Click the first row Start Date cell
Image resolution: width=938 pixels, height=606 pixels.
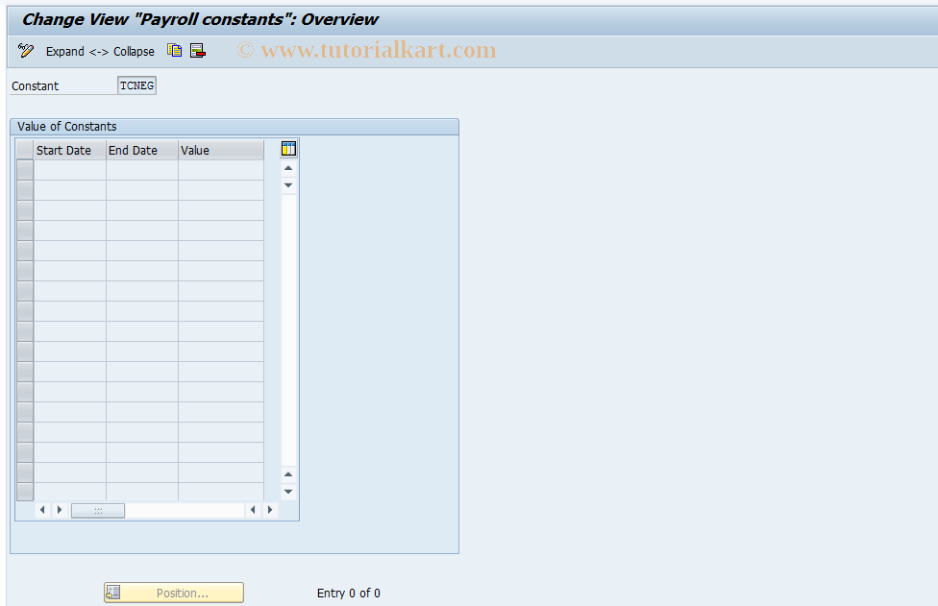70,170
